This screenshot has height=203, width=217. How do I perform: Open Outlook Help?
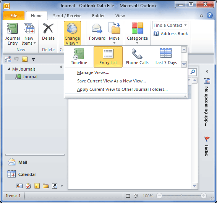[210, 15]
